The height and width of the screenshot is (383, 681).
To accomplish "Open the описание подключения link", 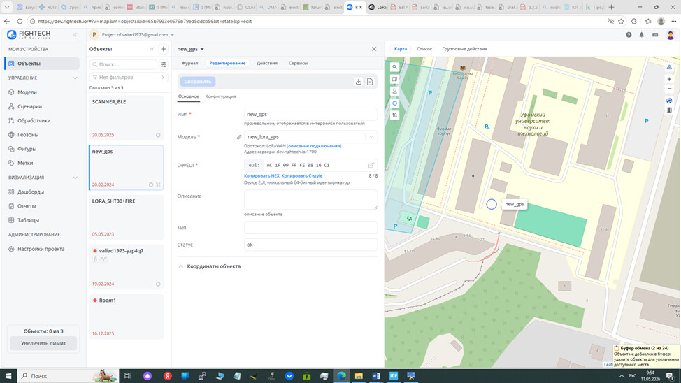I will click(x=314, y=146).
